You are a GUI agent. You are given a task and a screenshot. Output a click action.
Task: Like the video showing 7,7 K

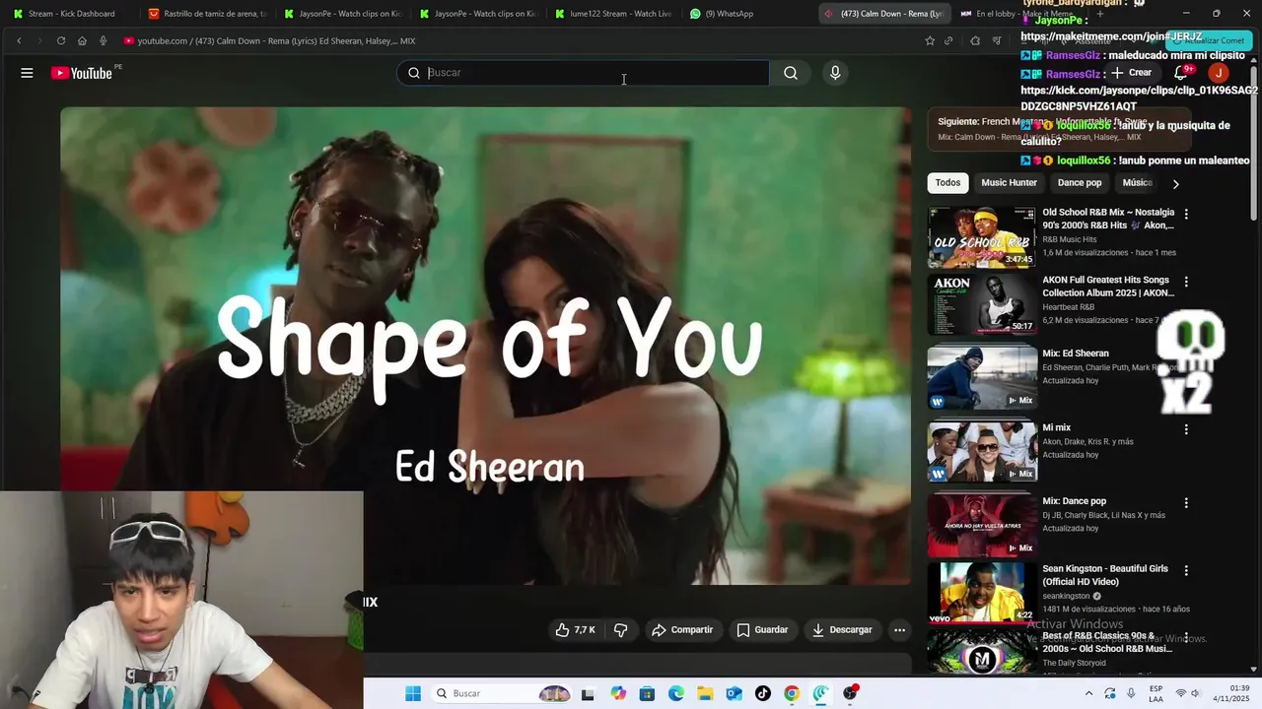[575, 630]
